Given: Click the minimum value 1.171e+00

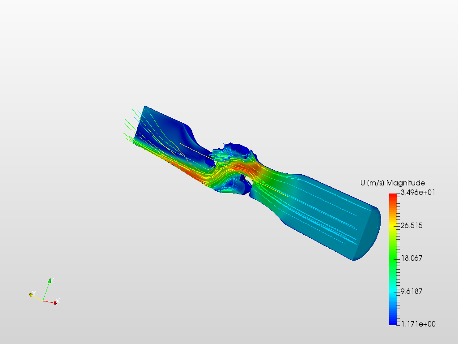Looking at the screenshot, I should [418, 324].
